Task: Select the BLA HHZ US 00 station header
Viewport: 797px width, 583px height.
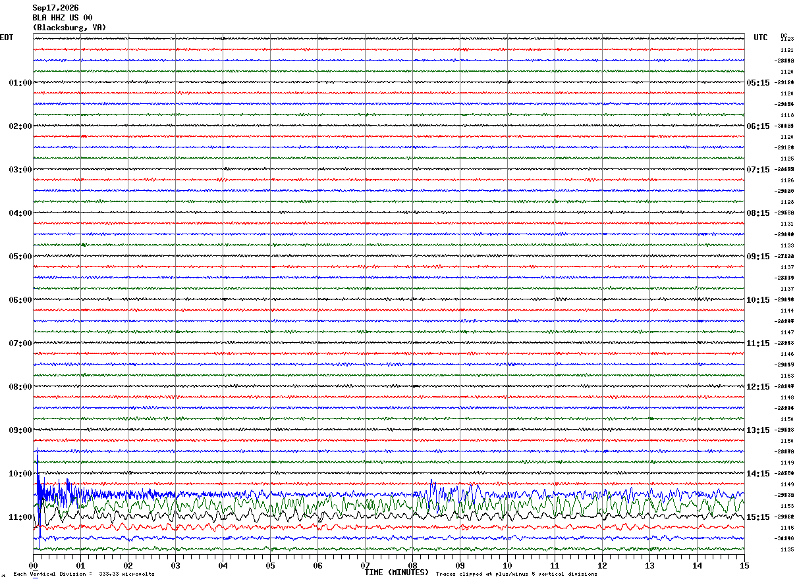Action: tap(63, 18)
